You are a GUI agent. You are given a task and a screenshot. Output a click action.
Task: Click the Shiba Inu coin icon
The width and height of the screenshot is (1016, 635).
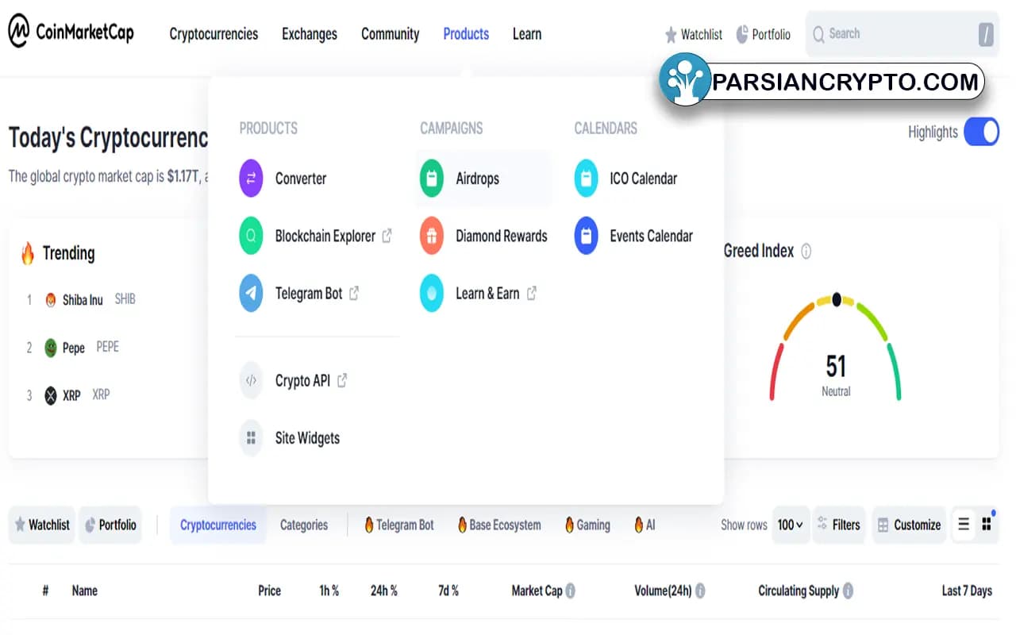coord(51,300)
